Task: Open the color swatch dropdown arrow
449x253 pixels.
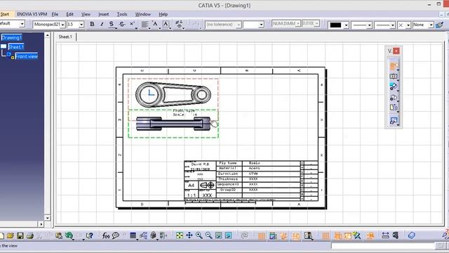Action: [346, 25]
